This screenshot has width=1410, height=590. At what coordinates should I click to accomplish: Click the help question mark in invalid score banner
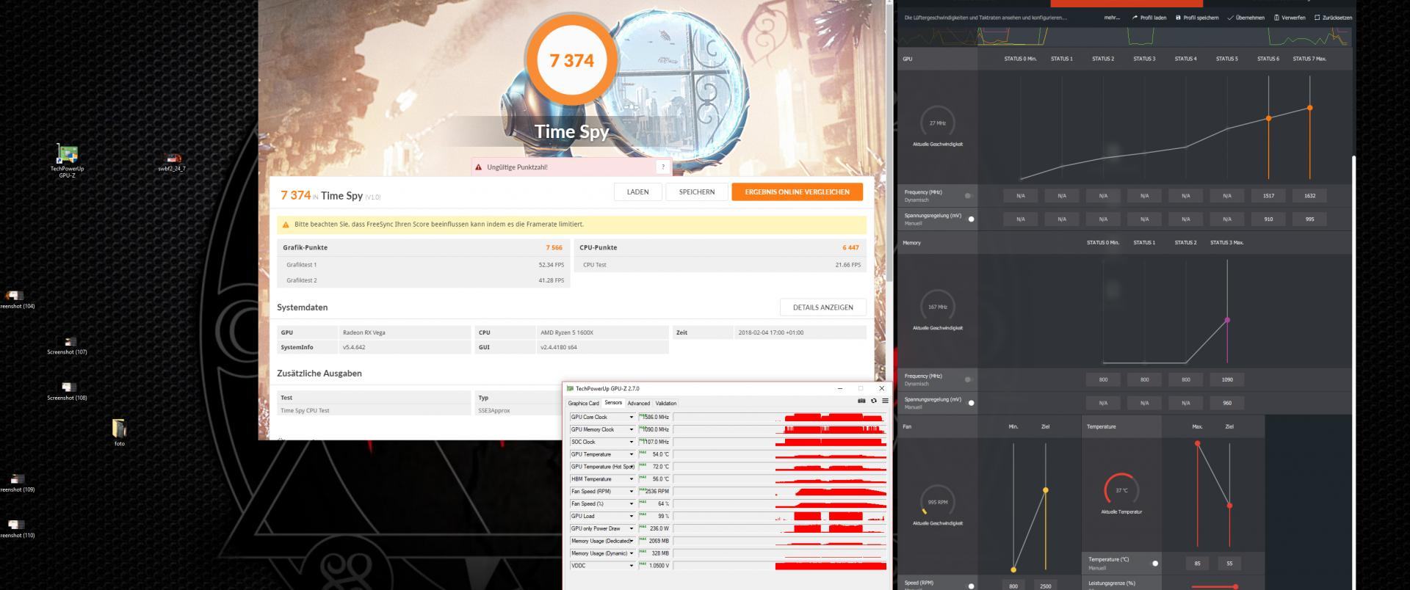[x=662, y=167]
